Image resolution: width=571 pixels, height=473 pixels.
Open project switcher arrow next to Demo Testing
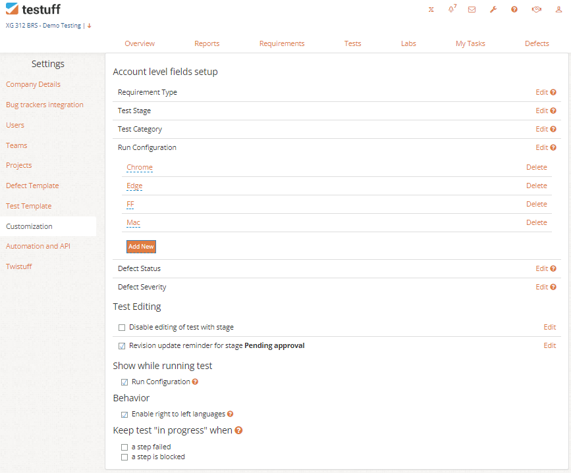click(x=89, y=26)
